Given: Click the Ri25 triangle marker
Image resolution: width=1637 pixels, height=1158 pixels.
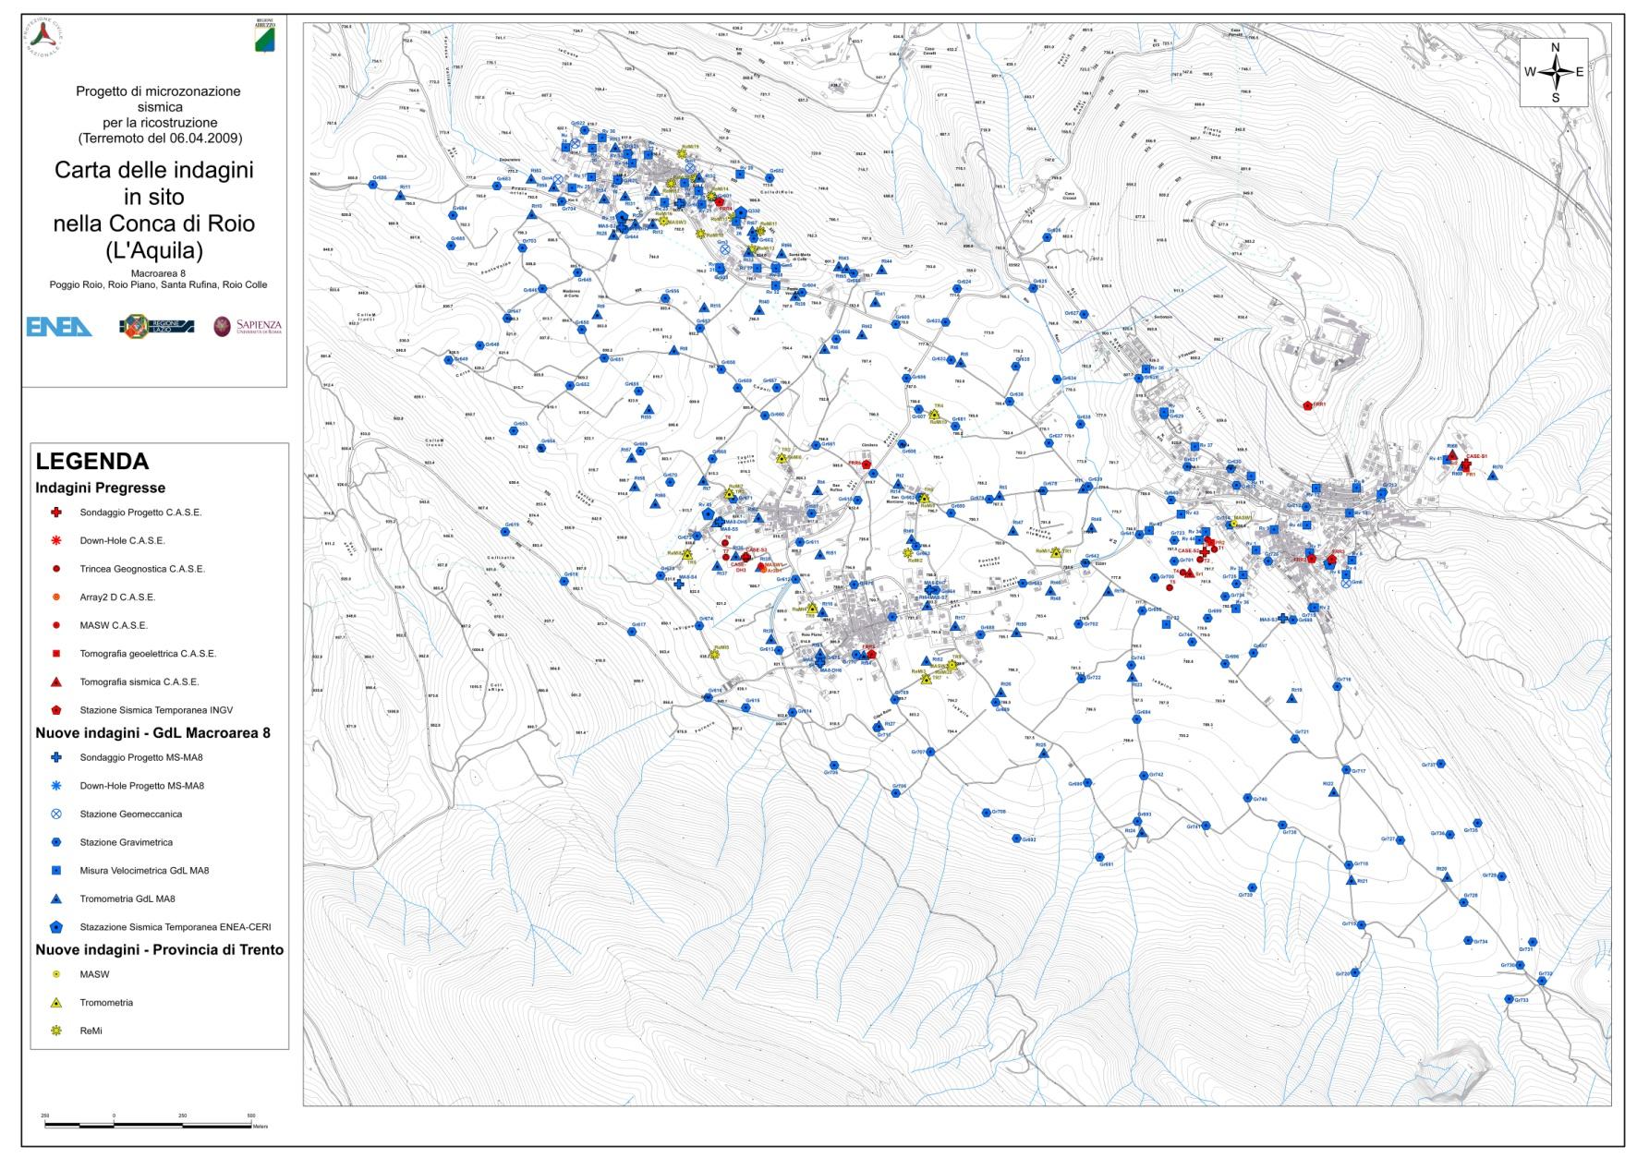Looking at the screenshot, I should click(x=1044, y=754).
